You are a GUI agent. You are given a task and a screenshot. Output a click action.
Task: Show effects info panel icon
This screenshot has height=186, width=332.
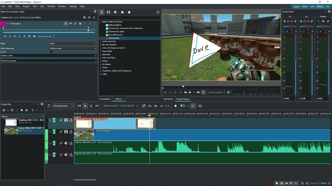coord(158,12)
